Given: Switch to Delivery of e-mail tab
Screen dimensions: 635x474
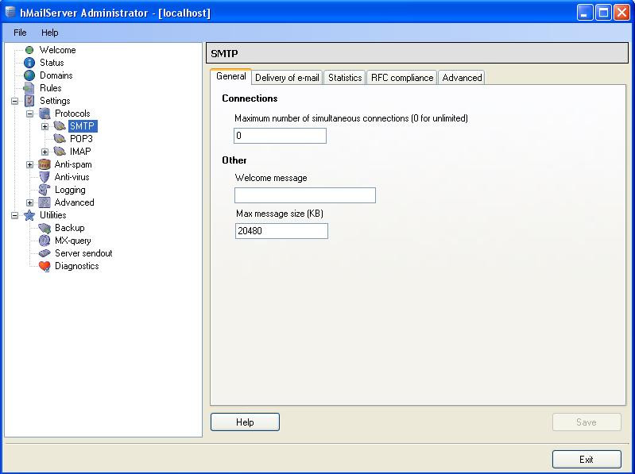Looking at the screenshot, I should tap(287, 78).
